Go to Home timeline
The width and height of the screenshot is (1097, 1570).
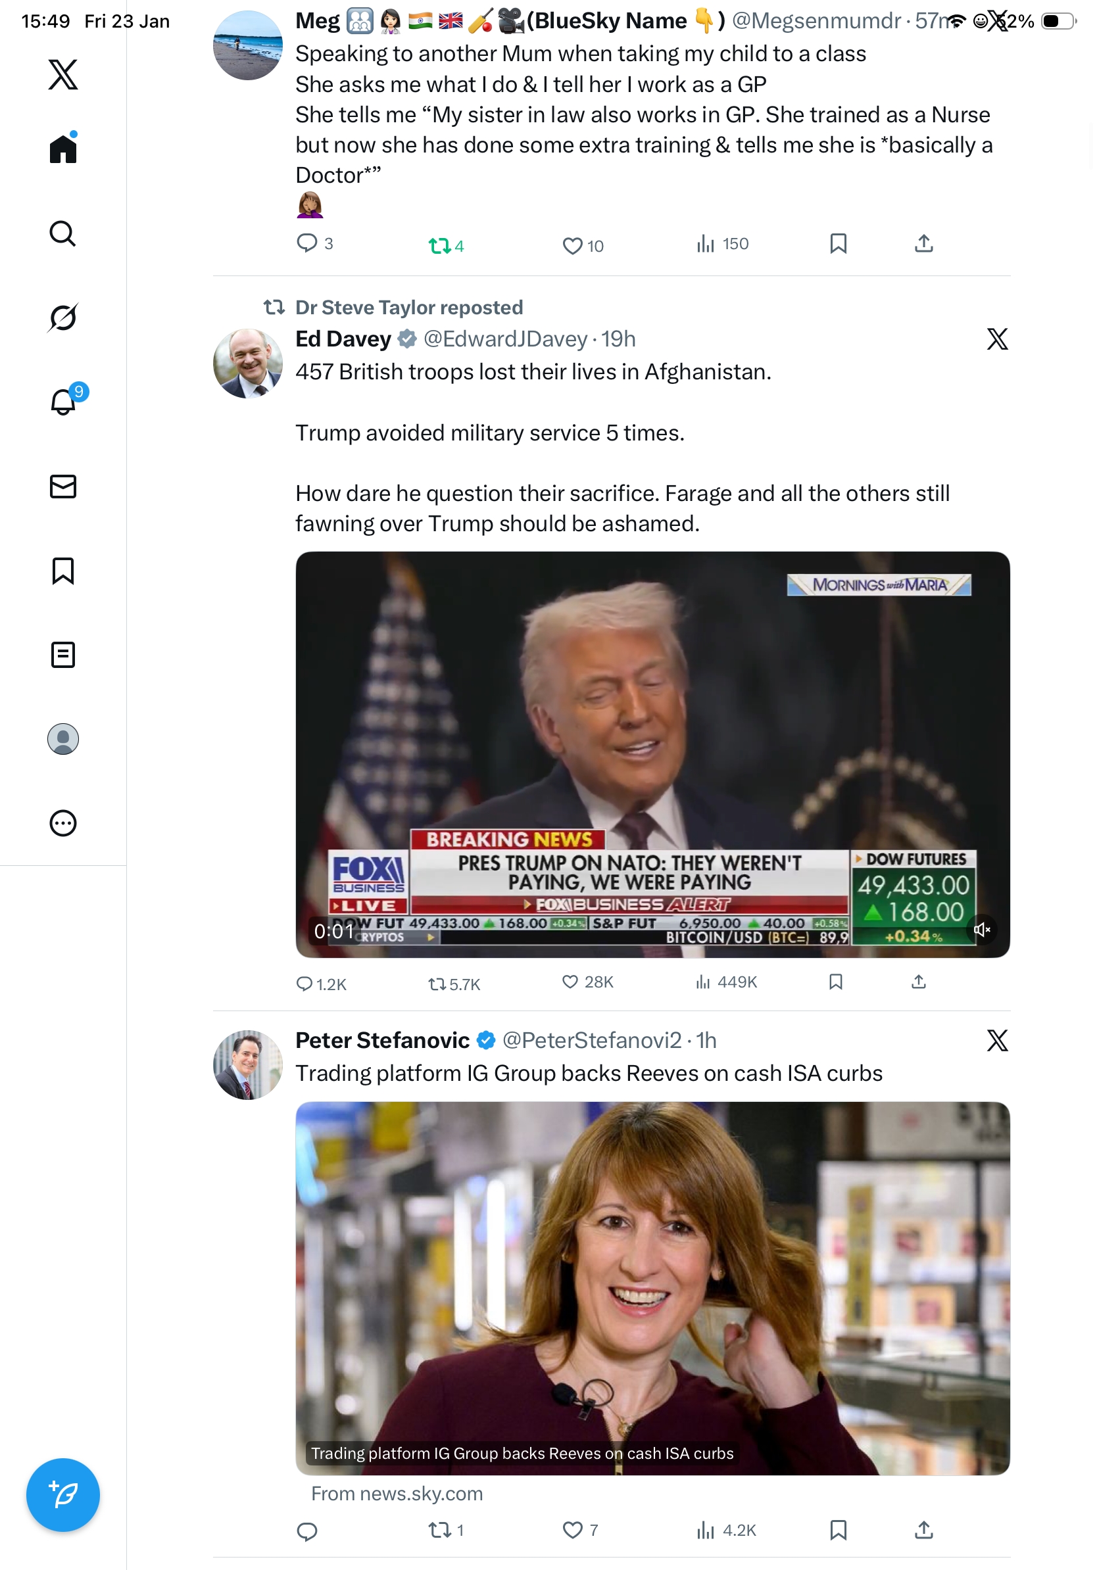(63, 149)
